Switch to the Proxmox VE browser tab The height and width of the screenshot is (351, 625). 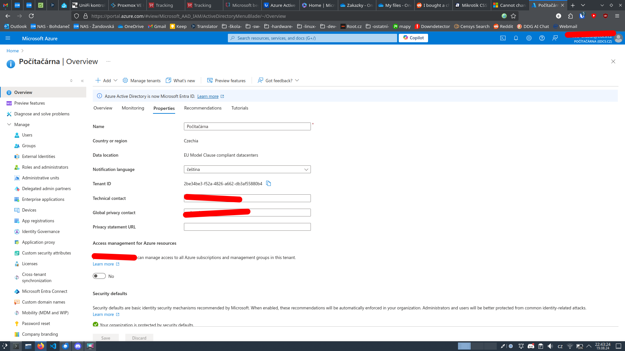pyautogui.click(x=127, y=5)
